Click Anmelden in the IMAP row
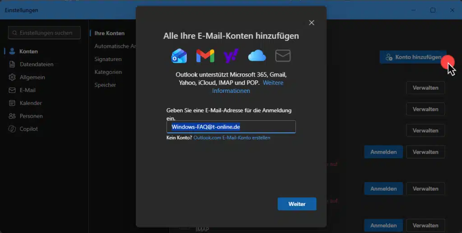 click(383, 226)
